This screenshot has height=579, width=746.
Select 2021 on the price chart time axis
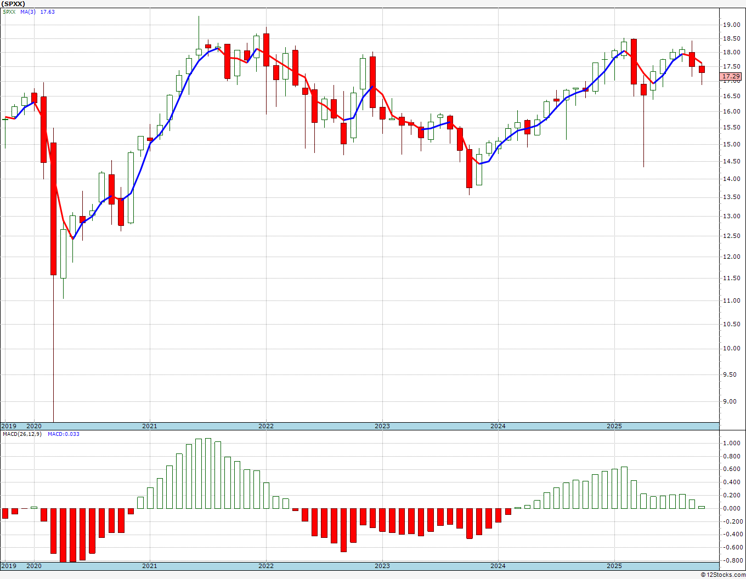tap(150, 426)
